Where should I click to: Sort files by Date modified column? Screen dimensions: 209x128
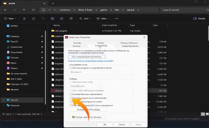(110, 25)
